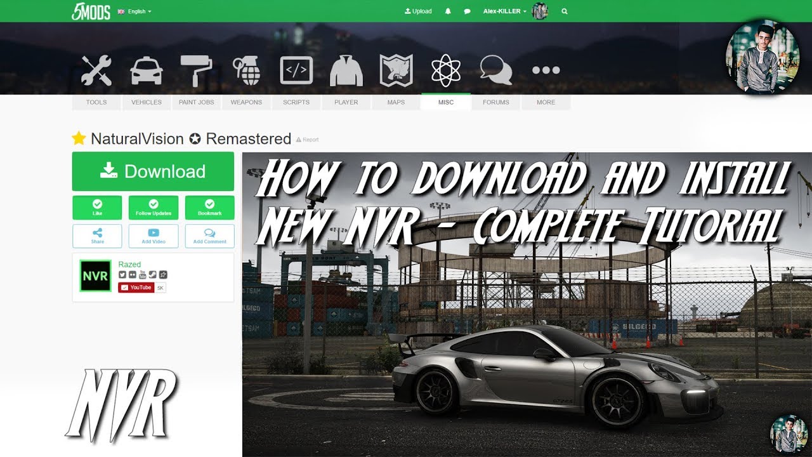The height and width of the screenshot is (457, 812).
Task: Expand the English language dropdown
Action: (135, 11)
